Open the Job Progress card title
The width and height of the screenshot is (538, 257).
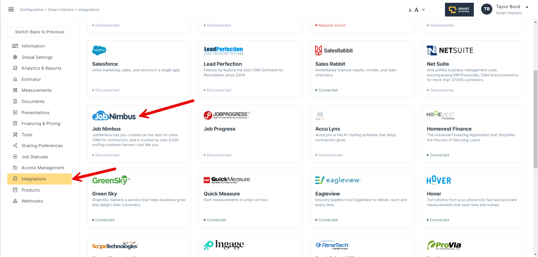pos(219,129)
